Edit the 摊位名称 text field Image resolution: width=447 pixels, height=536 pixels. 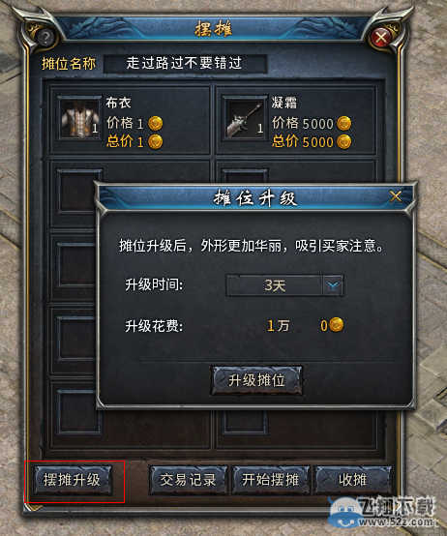(x=185, y=64)
